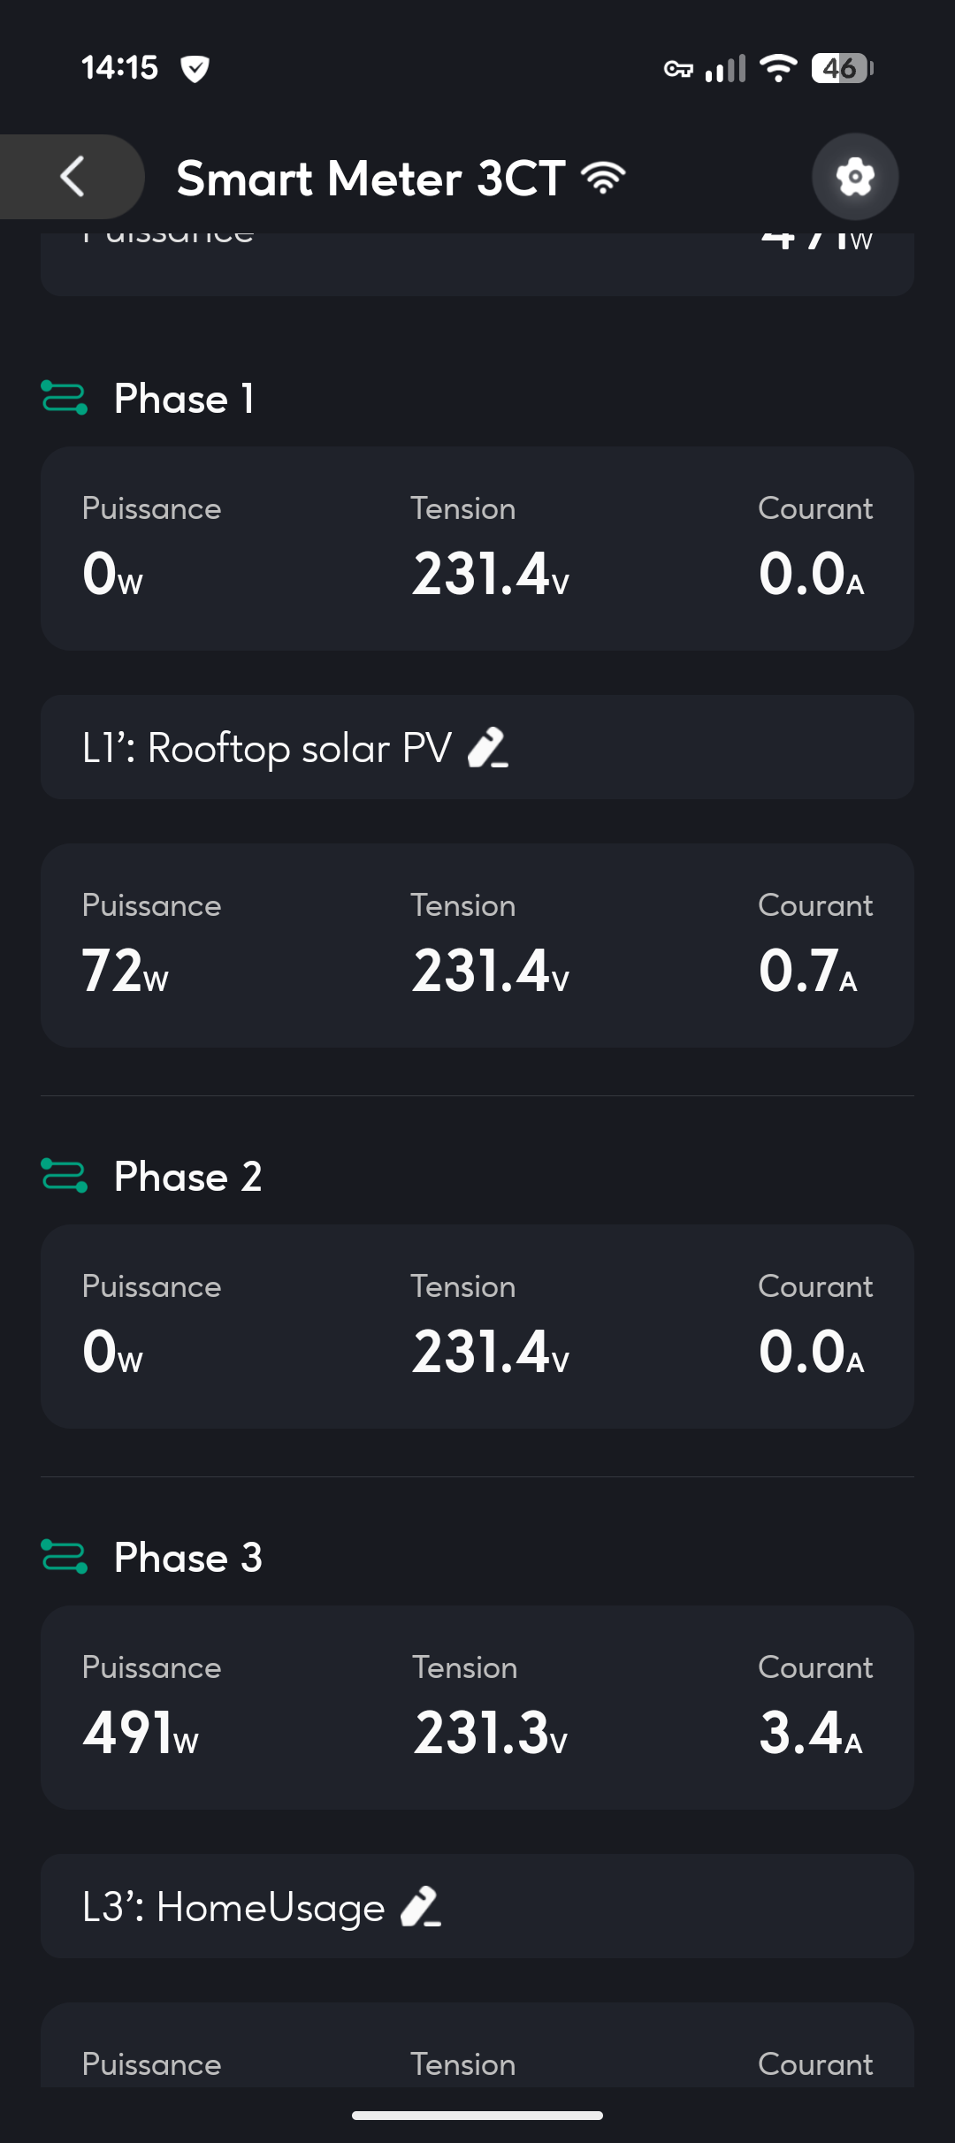Edit the L3' HomeUsage label pencil
Screen dimensions: 955x2143
(x=421, y=1907)
